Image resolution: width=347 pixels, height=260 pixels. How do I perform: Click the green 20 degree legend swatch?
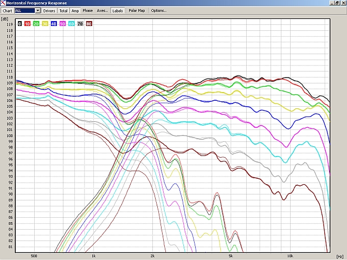click(x=36, y=24)
